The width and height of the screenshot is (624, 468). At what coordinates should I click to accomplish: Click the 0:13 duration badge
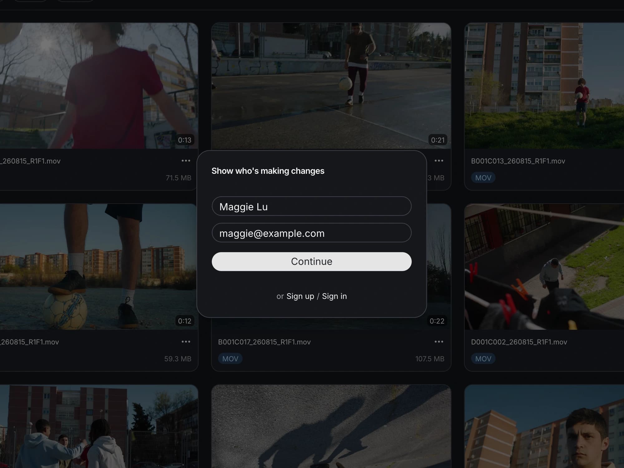click(184, 140)
